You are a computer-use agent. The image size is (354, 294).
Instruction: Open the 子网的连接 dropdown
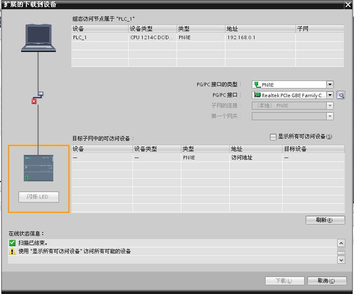[330, 106]
